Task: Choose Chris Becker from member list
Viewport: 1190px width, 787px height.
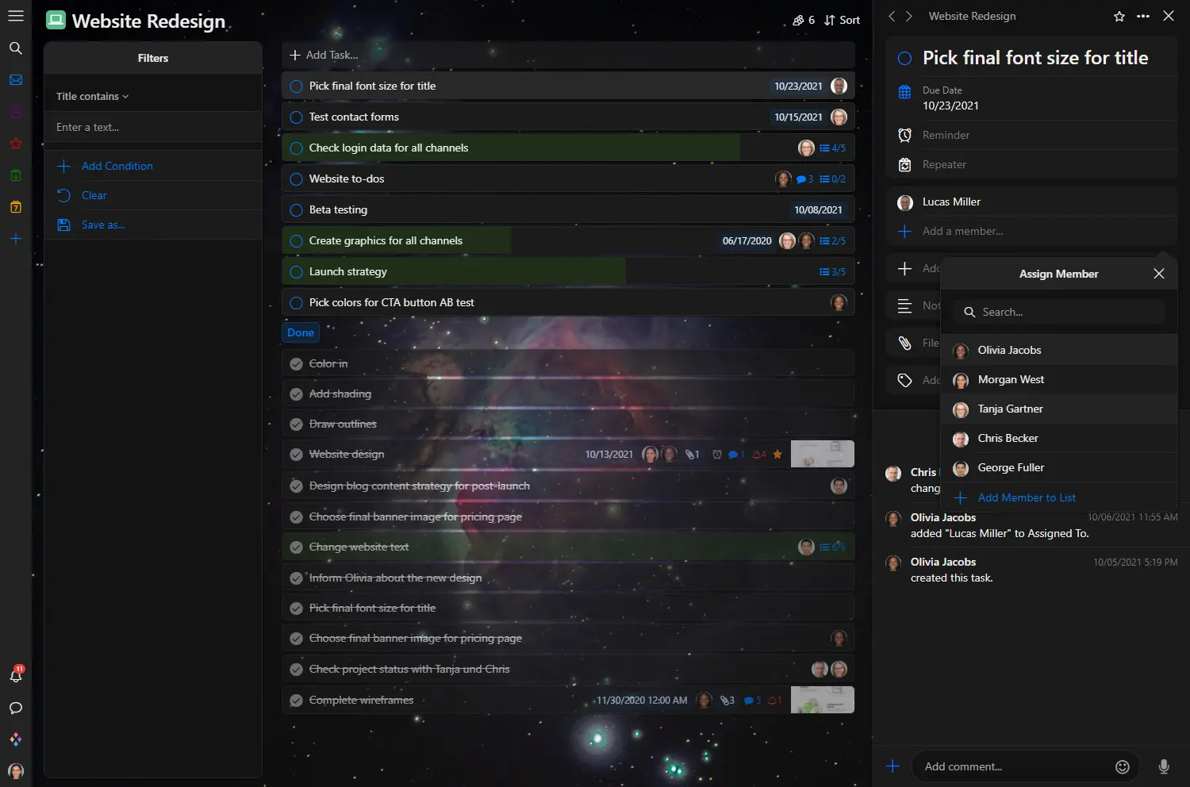Action: tap(1008, 439)
